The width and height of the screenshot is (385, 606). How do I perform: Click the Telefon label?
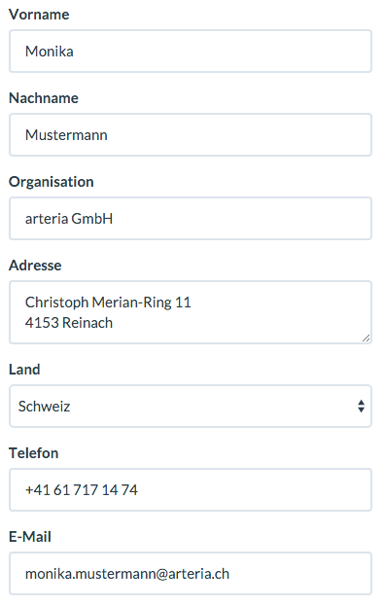[x=34, y=453]
